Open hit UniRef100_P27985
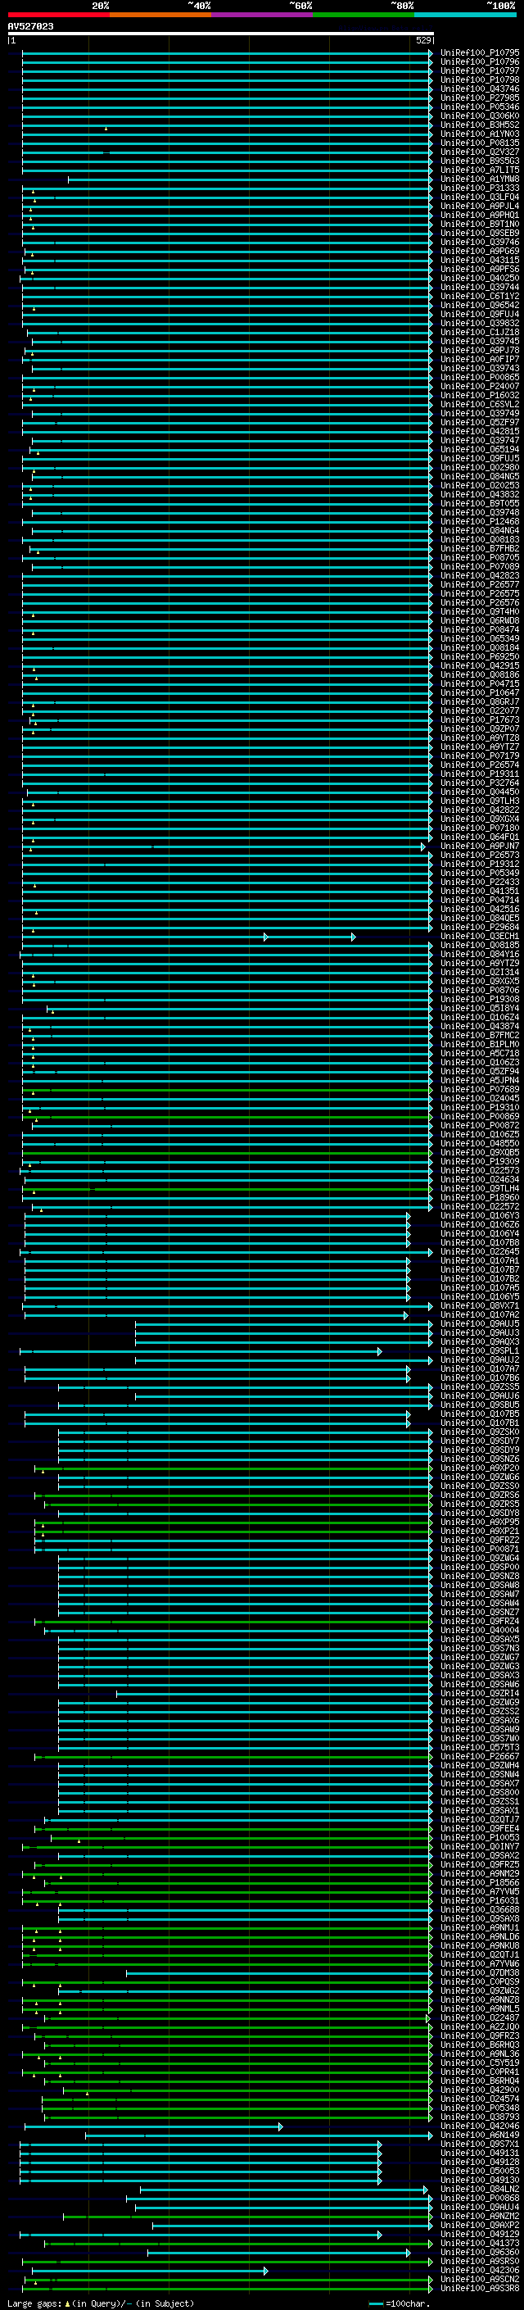Viewport: 524px width, 2310px height. (479, 98)
